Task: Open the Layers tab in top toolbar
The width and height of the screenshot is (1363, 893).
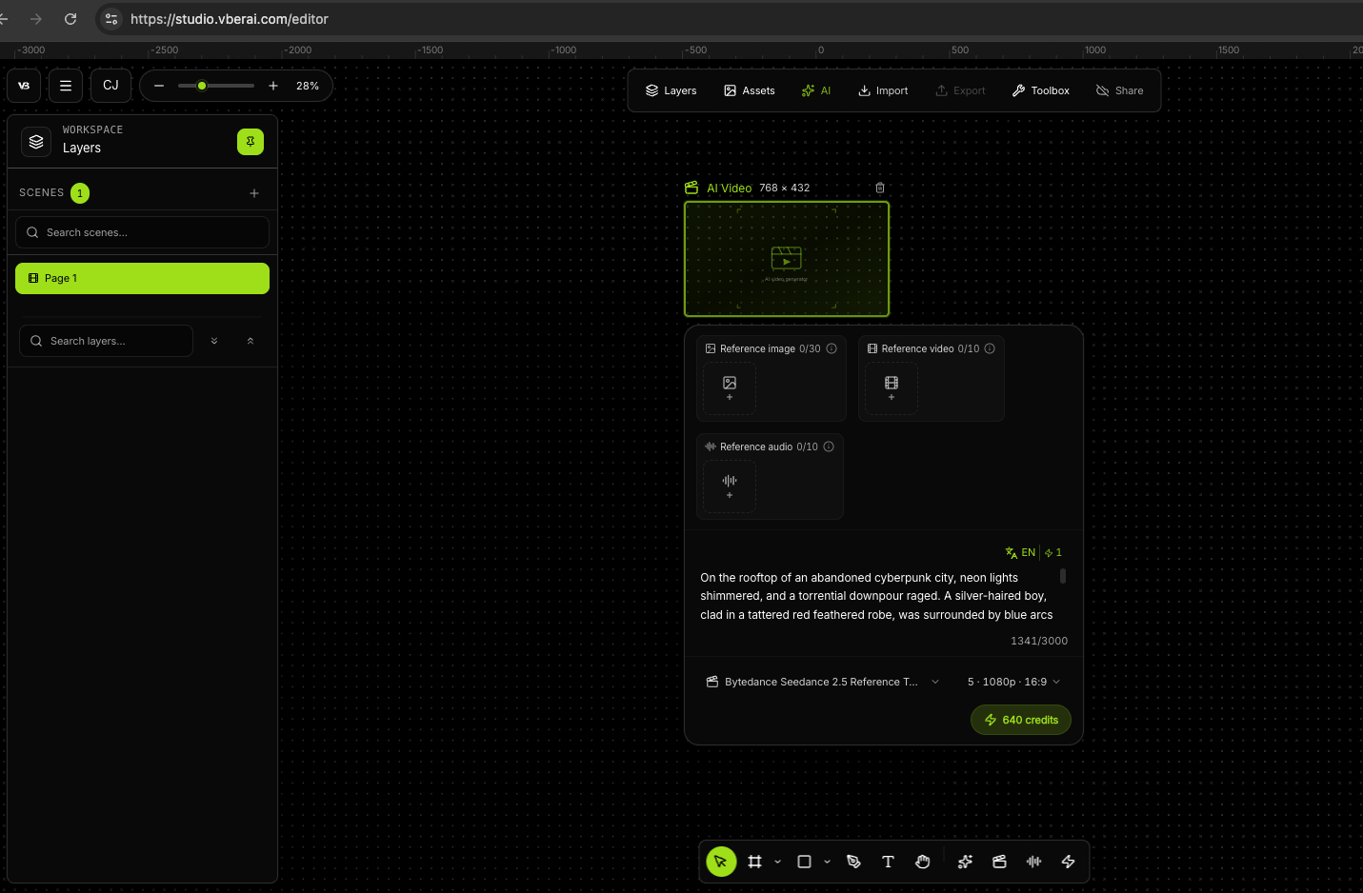Action: coord(671,90)
